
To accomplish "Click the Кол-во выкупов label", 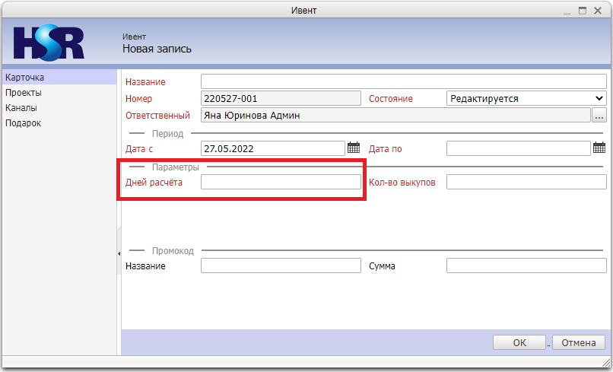I will point(402,183).
